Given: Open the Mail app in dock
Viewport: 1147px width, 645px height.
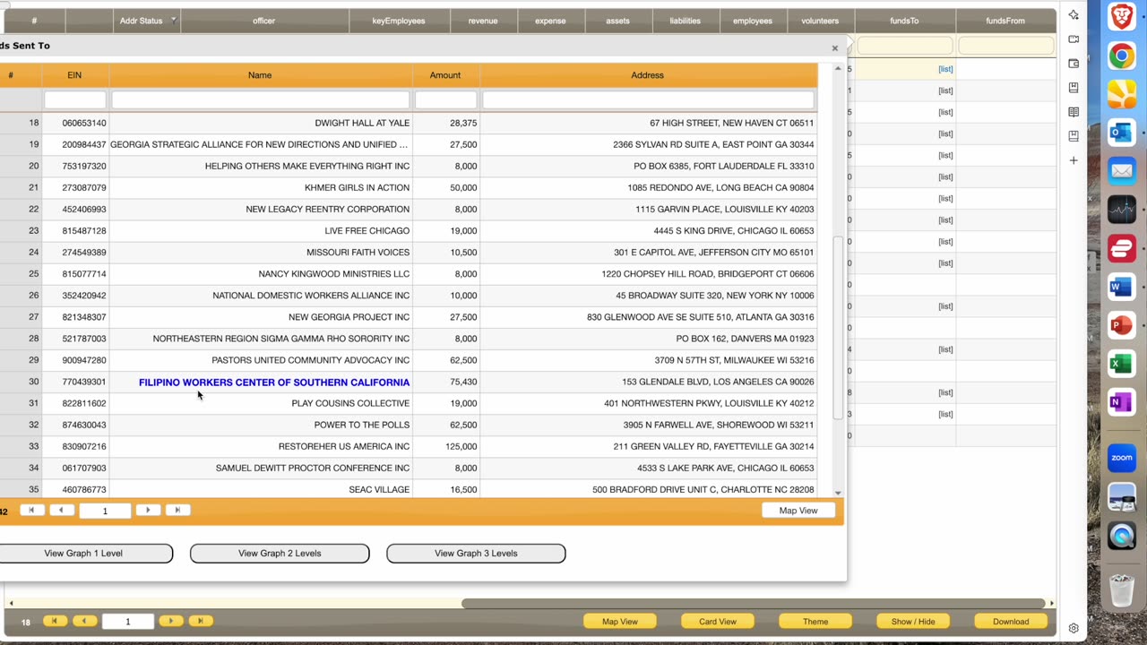Looking at the screenshot, I should [1122, 171].
